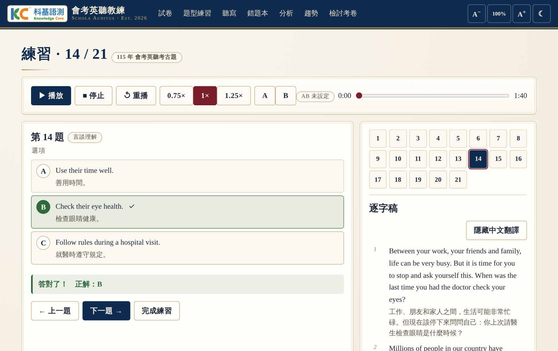The image size is (558, 351).
Task: Go to 題型練習 in the navigation
Action: click(x=197, y=13)
